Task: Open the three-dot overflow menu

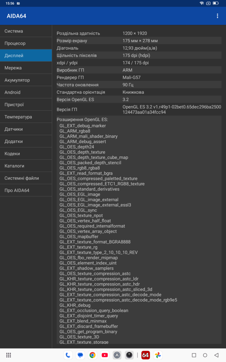Action: (x=217, y=16)
